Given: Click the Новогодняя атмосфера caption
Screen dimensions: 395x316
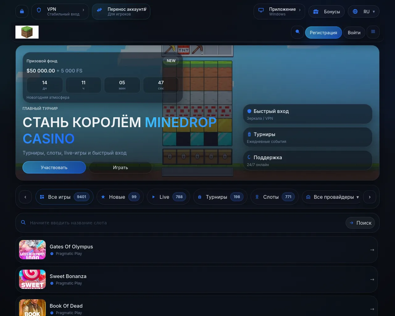Looking at the screenshot, I should (48, 98).
